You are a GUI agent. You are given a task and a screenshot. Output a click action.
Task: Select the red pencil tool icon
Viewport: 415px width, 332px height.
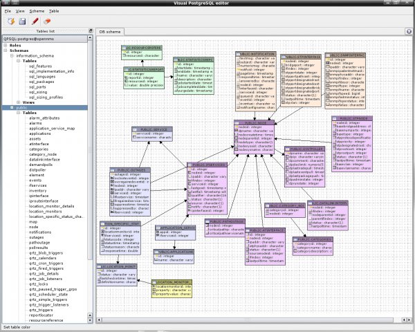coord(34,21)
